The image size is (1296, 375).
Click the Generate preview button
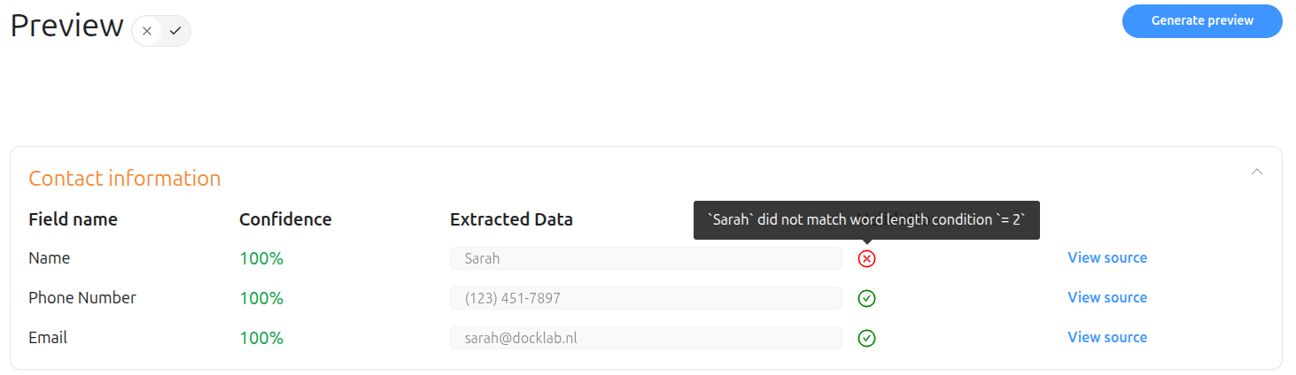pos(1202,21)
